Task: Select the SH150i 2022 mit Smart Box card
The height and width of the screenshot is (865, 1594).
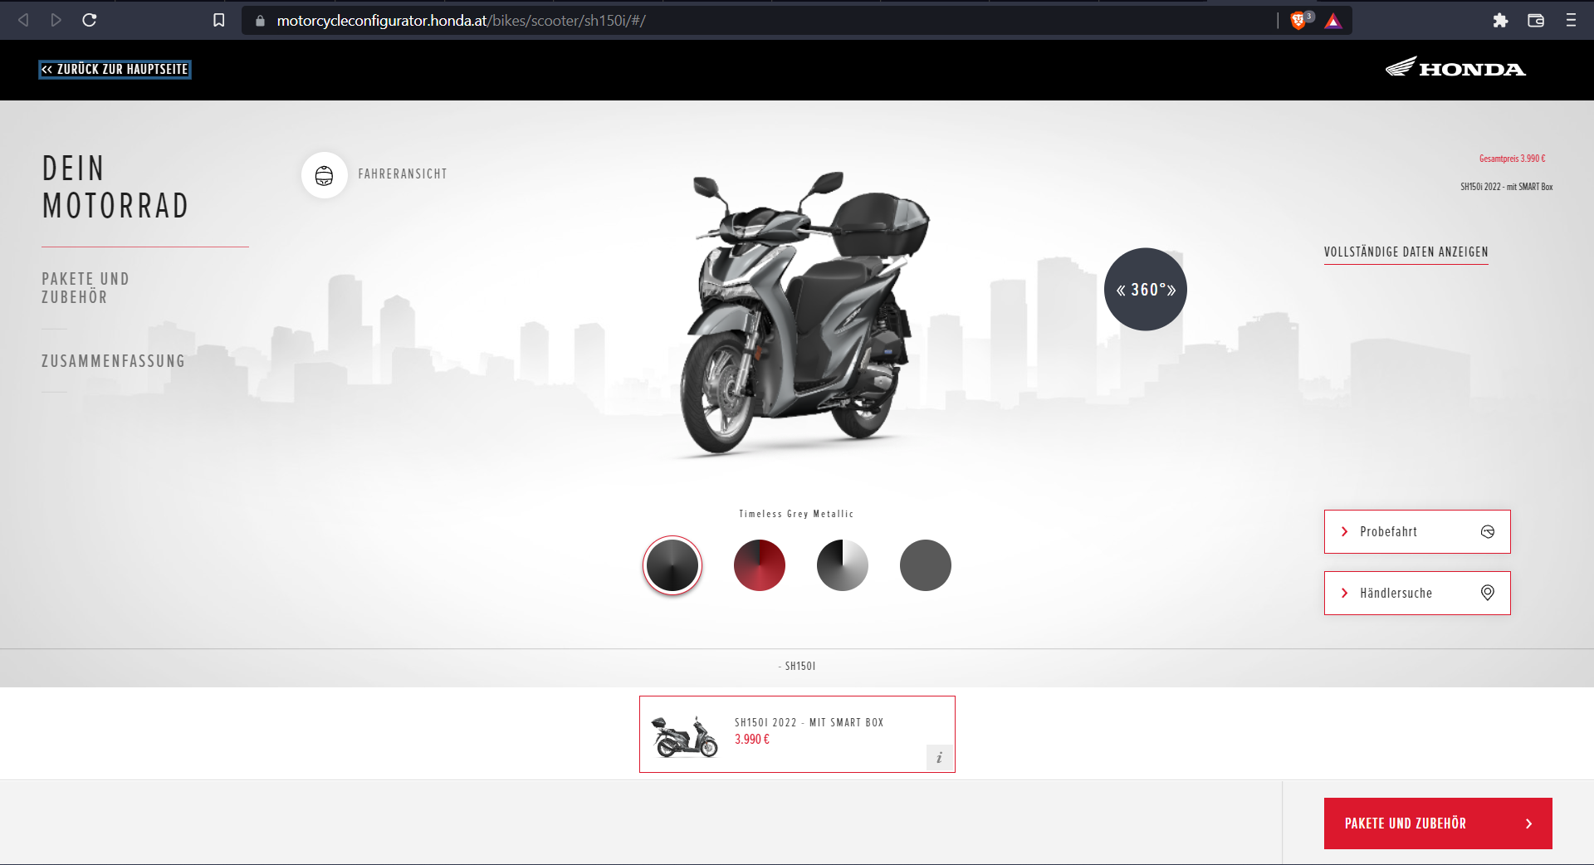Action: point(797,734)
